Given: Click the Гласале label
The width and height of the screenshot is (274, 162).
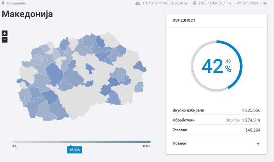Looking at the screenshot, I should pyautogui.click(x=180, y=130).
